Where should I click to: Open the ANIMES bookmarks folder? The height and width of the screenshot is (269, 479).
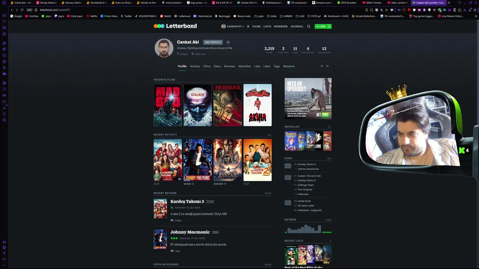pyautogui.click(x=286, y=16)
